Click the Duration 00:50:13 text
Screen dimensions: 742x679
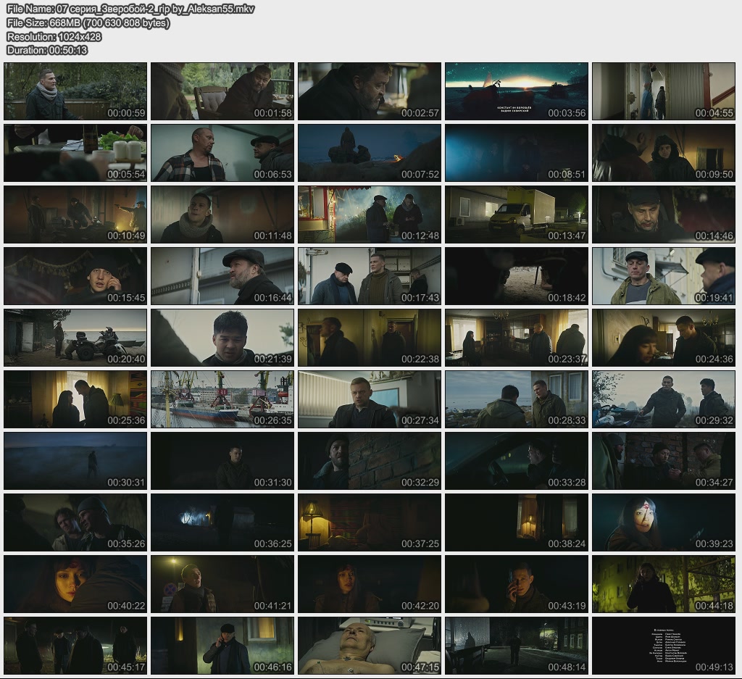(x=47, y=51)
